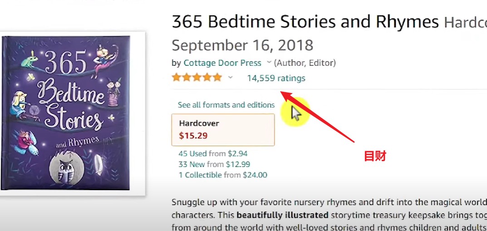The image size is (487, 231).
Task: Click See all formats and editions
Action: (x=226, y=105)
